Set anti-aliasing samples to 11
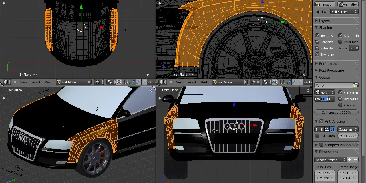This screenshot has width=366, height=183. point(327,129)
